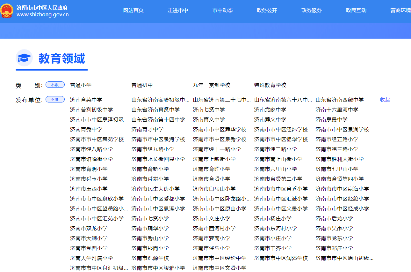Image resolution: width=411 pixels, height=272 pixels.
Task: Choose 济南市永长街回民小学
Action: pos(158,159)
